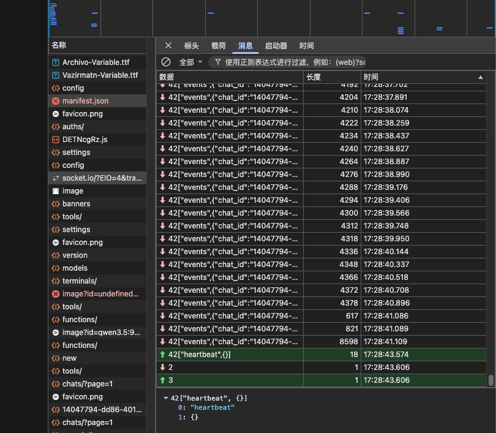The height and width of the screenshot is (433, 496).
Task: Click error icon on image?id=undefined request
Action: pos(56,294)
